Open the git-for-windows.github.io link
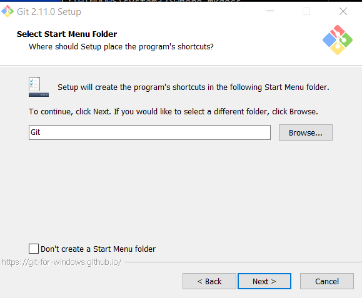The width and height of the screenshot is (362, 298). pos(61,262)
